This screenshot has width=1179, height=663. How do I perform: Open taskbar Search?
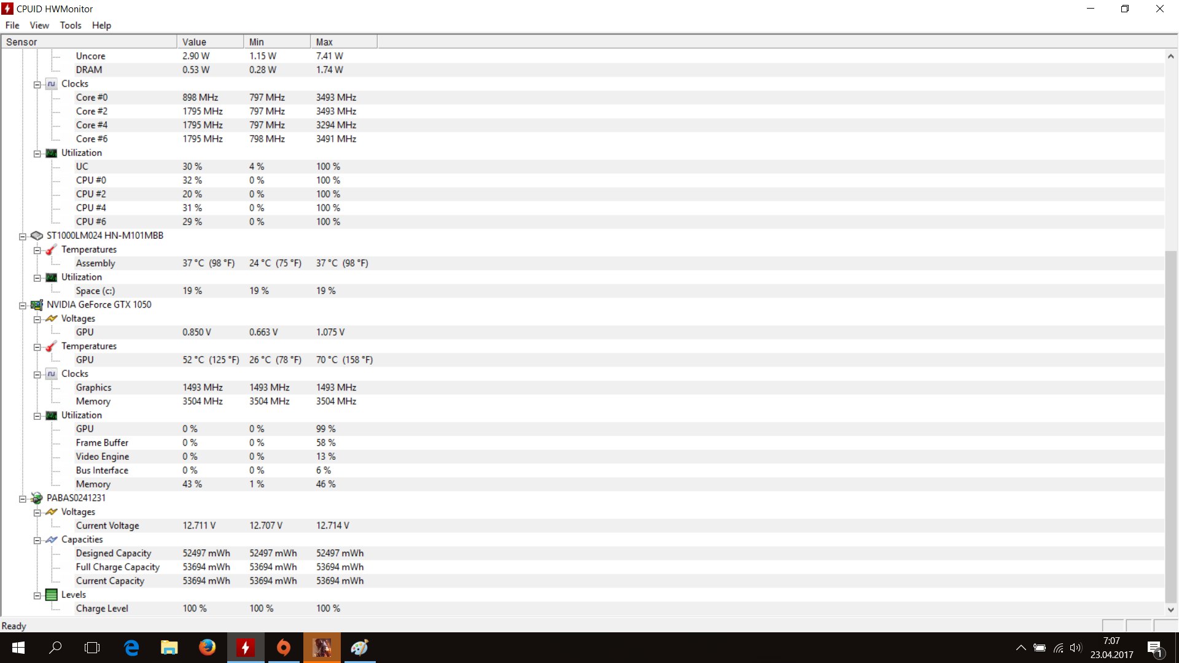(x=55, y=648)
